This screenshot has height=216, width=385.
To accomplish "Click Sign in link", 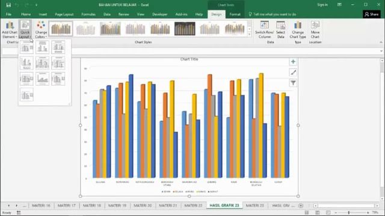I will [322, 5].
